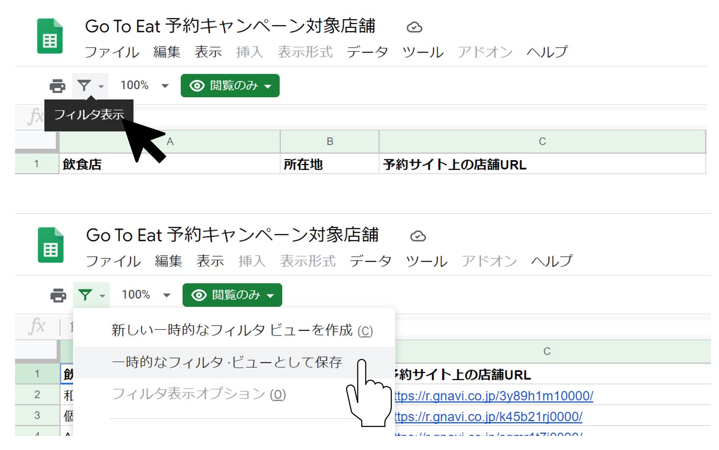719x450 pixels.
Task: Click select-all corner box in bottom sheet
Action: (x=37, y=351)
